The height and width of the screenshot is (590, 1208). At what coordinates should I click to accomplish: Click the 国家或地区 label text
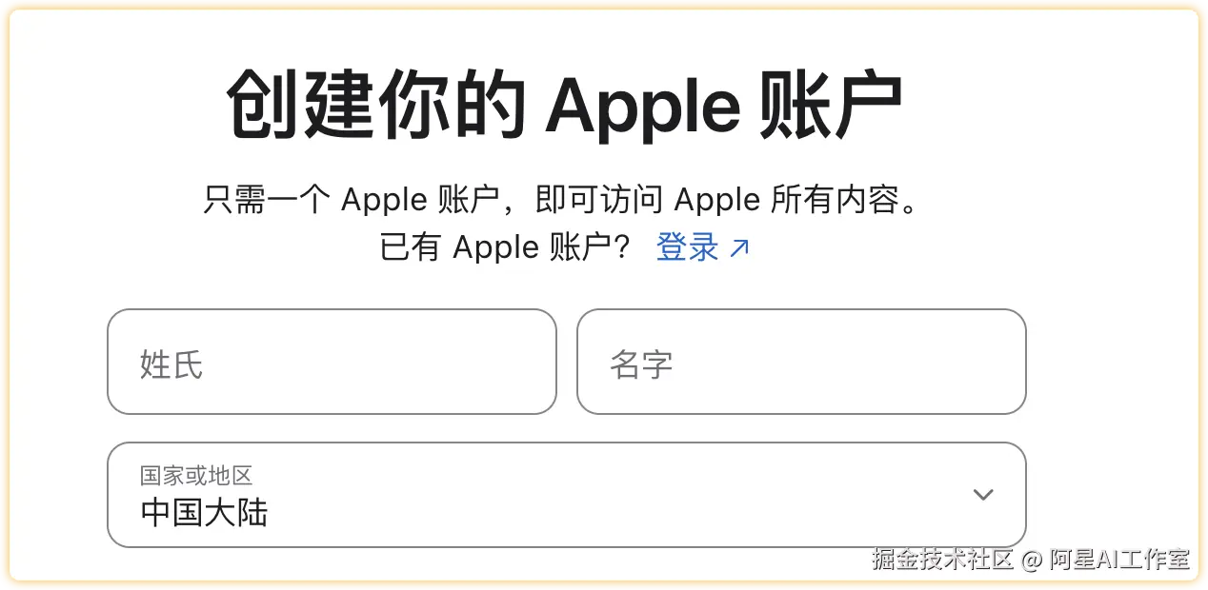[196, 475]
